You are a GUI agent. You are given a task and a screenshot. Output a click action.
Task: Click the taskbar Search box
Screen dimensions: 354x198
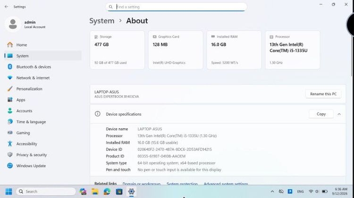(x=46, y=191)
